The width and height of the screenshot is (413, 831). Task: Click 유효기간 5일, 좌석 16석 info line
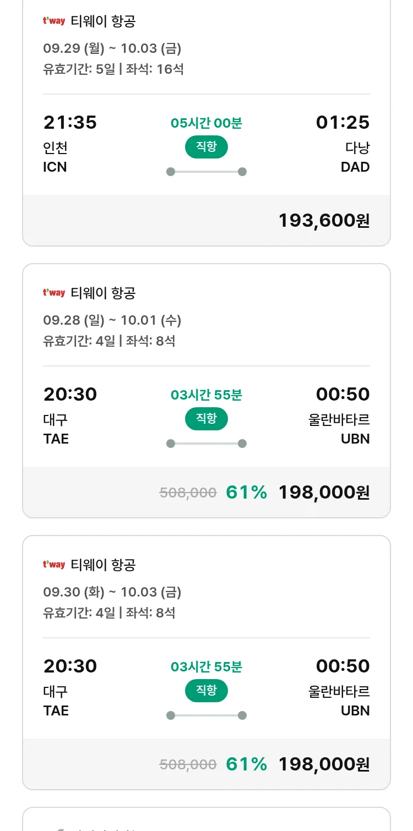pyautogui.click(x=113, y=69)
